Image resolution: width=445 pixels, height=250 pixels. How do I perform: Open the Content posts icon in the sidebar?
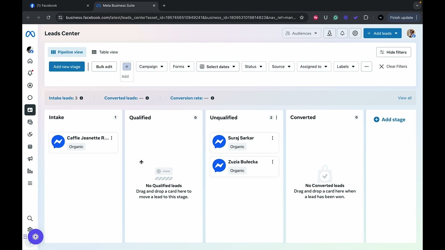pyautogui.click(x=30, y=122)
